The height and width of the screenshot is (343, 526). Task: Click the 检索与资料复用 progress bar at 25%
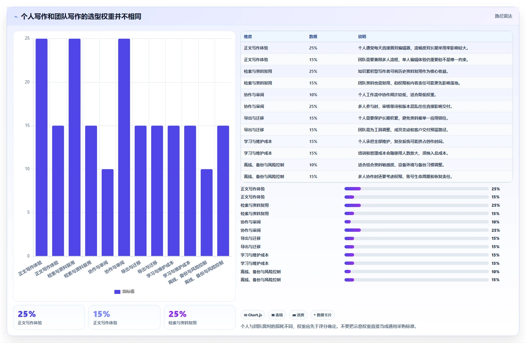coord(416,205)
